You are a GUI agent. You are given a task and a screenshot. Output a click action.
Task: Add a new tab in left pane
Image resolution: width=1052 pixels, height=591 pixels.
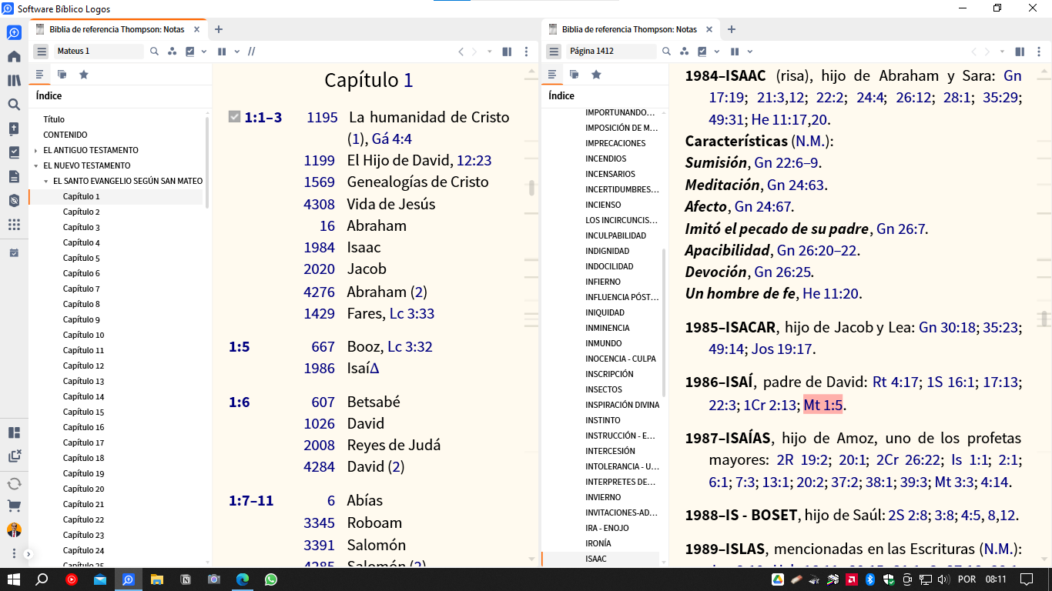[219, 29]
